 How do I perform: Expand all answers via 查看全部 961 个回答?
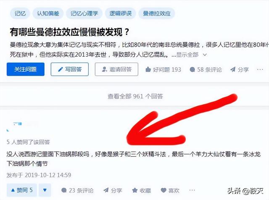click(x=135, y=96)
